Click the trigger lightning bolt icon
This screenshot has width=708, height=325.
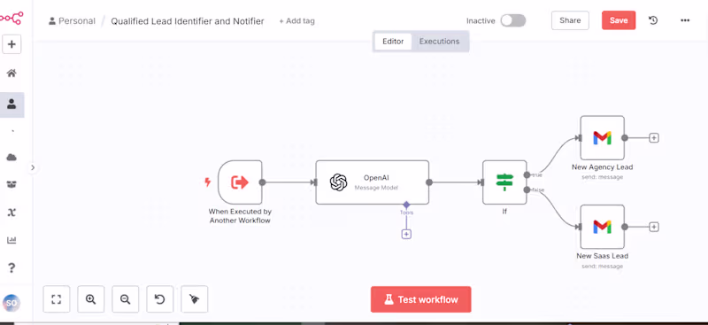point(208,182)
